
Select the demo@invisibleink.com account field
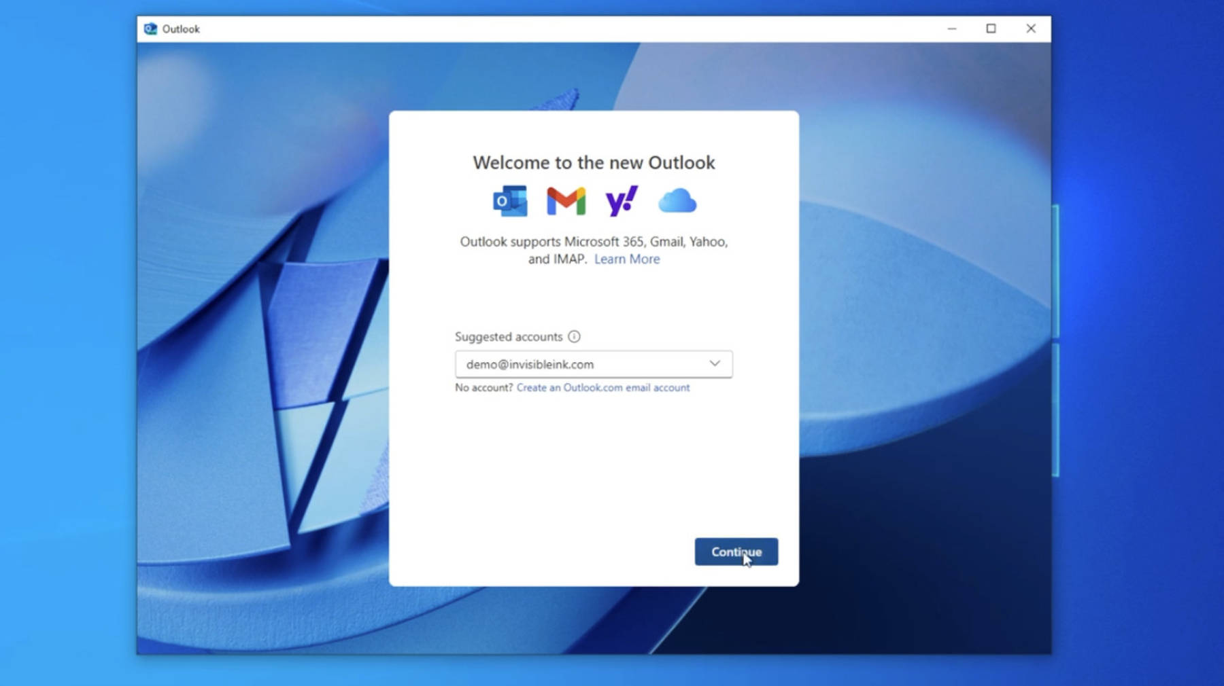(594, 364)
